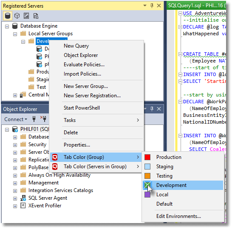The image size is (232, 229).
Task: Pin the Registered Servers panel
Action: [x=152, y=6]
